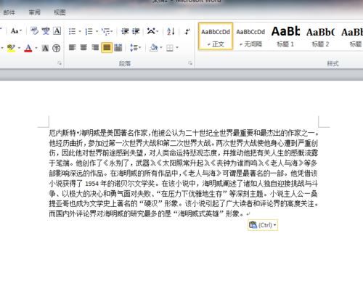Open the 段落 paragraph dialog launcher
The image size is (363, 289).
(x=190, y=63)
